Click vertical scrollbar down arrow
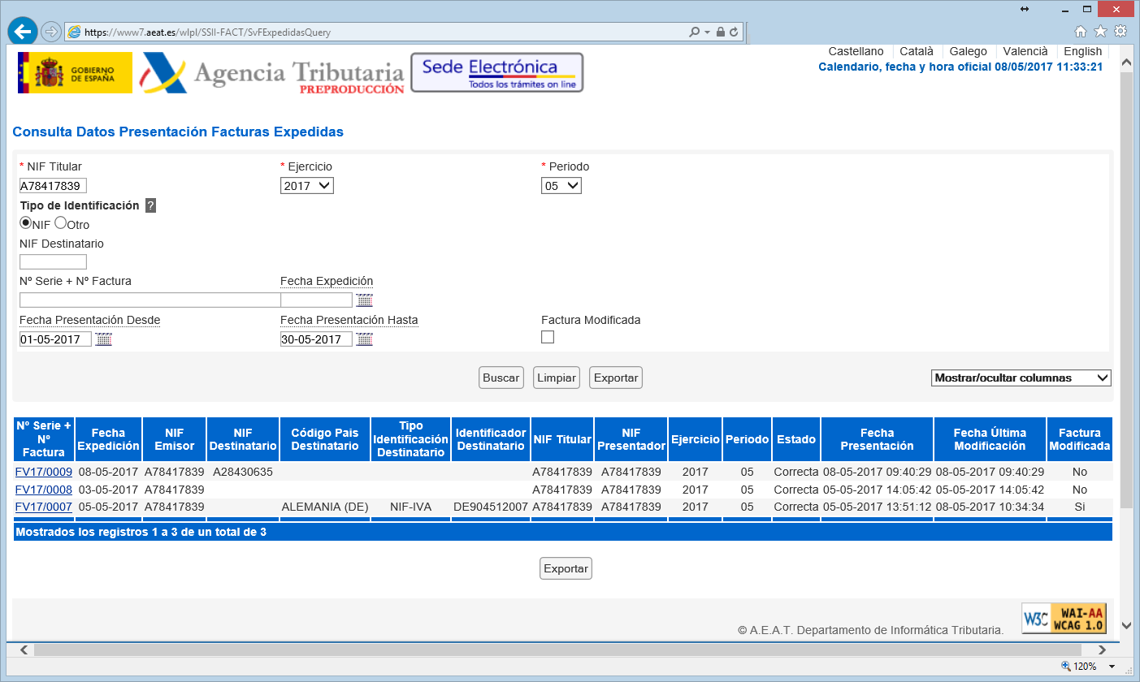Viewport: 1140px width, 682px height. [1125, 626]
